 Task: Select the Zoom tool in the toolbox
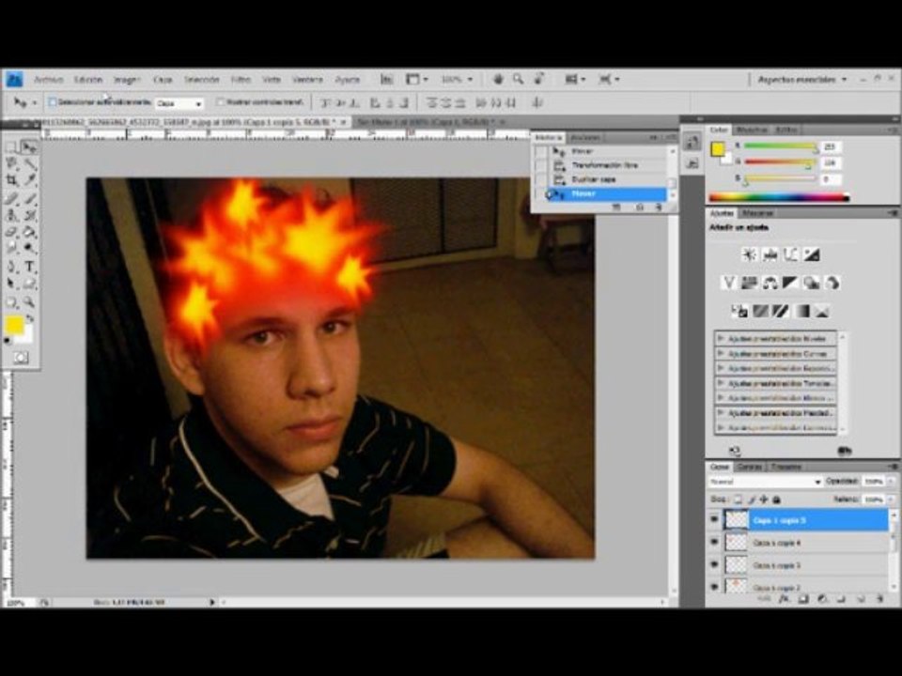click(x=29, y=301)
